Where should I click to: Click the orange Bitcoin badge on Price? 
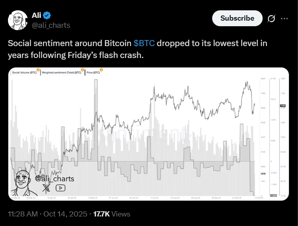pyautogui.click(x=101, y=70)
